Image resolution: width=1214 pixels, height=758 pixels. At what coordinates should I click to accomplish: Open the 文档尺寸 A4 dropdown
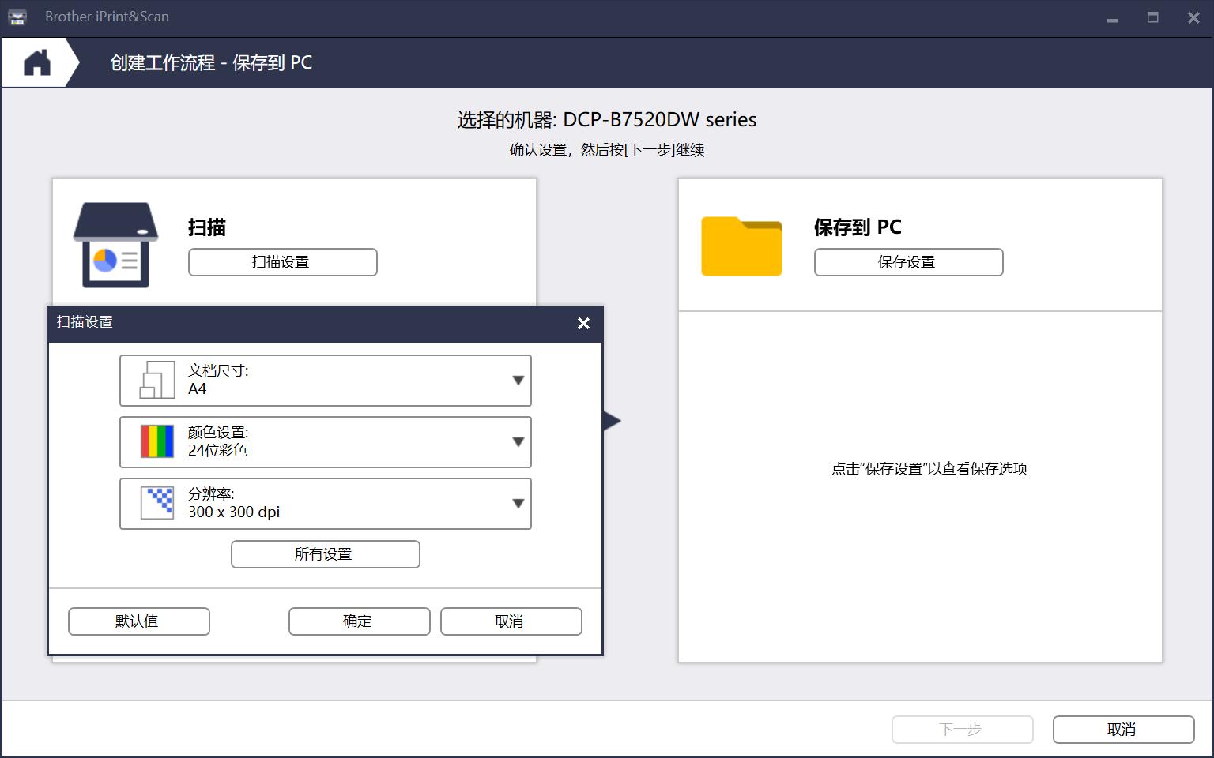pyautogui.click(x=517, y=380)
